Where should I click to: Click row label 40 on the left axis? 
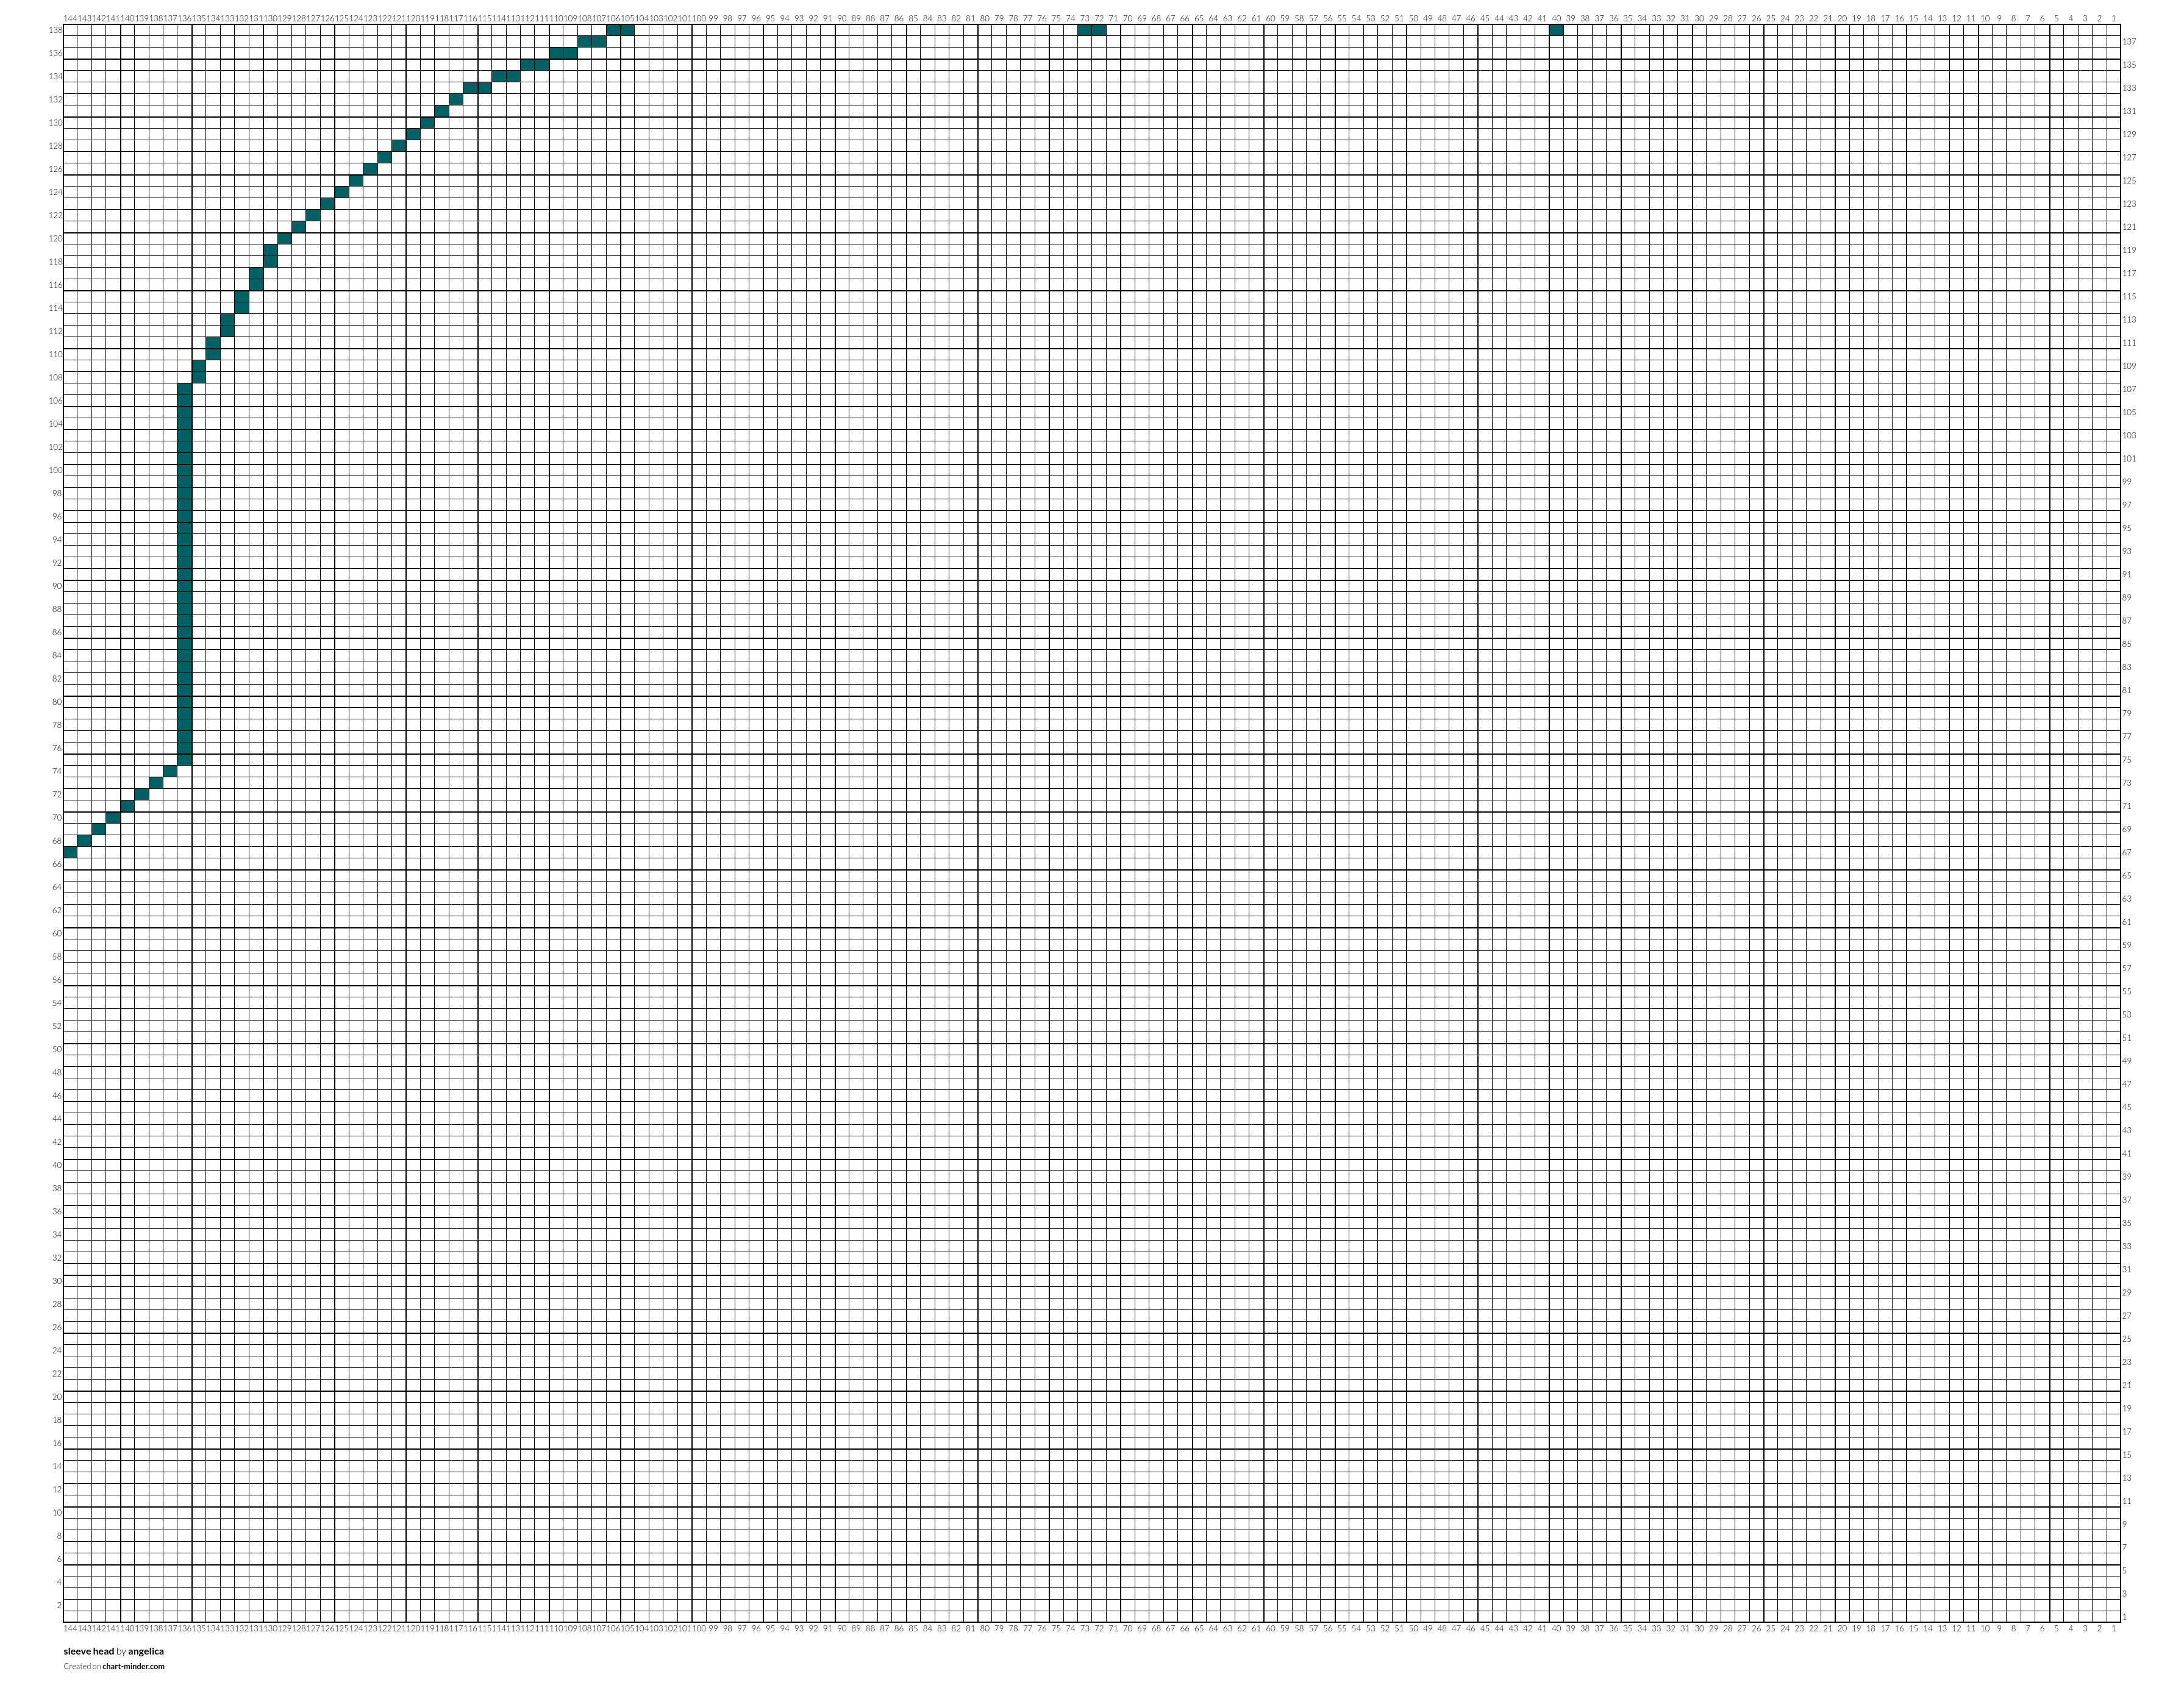coord(57,1165)
